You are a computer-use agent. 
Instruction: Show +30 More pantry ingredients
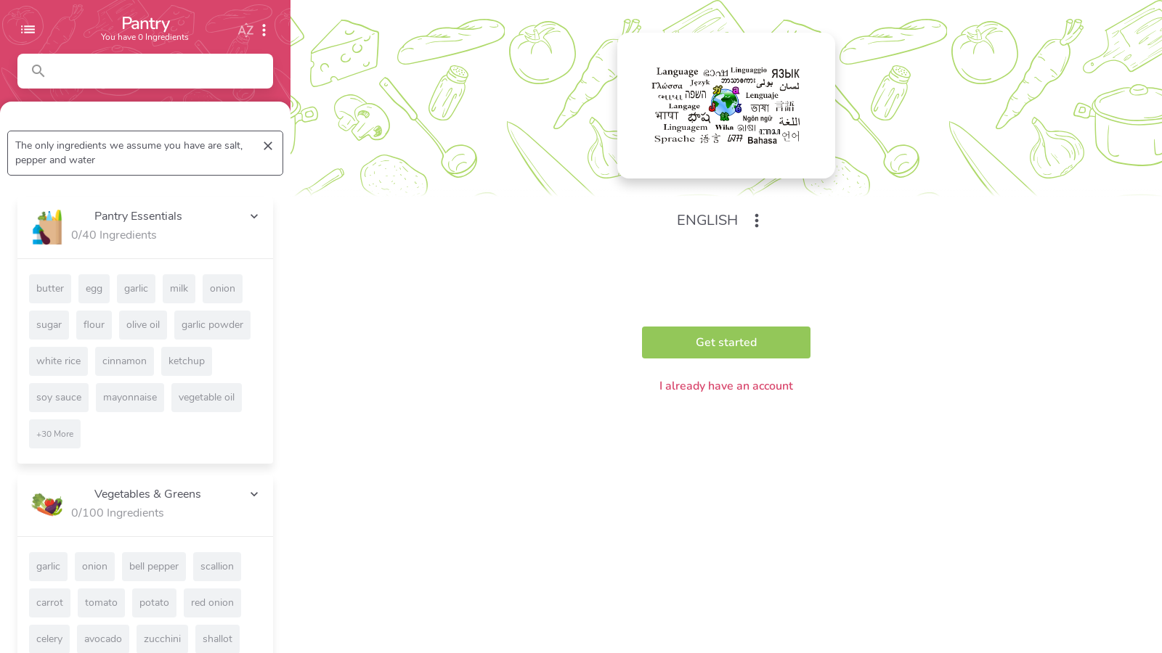point(54,434)
